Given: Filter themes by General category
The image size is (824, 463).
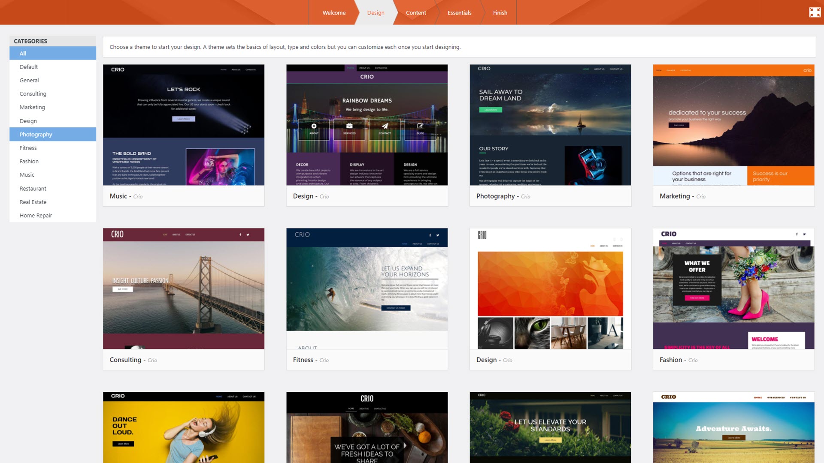Looking at the screenshot, I should (x=53, y=80).
